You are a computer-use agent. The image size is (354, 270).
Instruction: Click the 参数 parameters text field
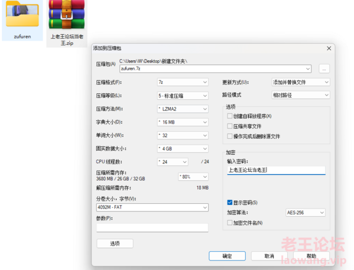(x=152, y=227)
